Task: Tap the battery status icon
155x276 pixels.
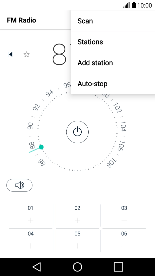Action: [x=134, y=5]
